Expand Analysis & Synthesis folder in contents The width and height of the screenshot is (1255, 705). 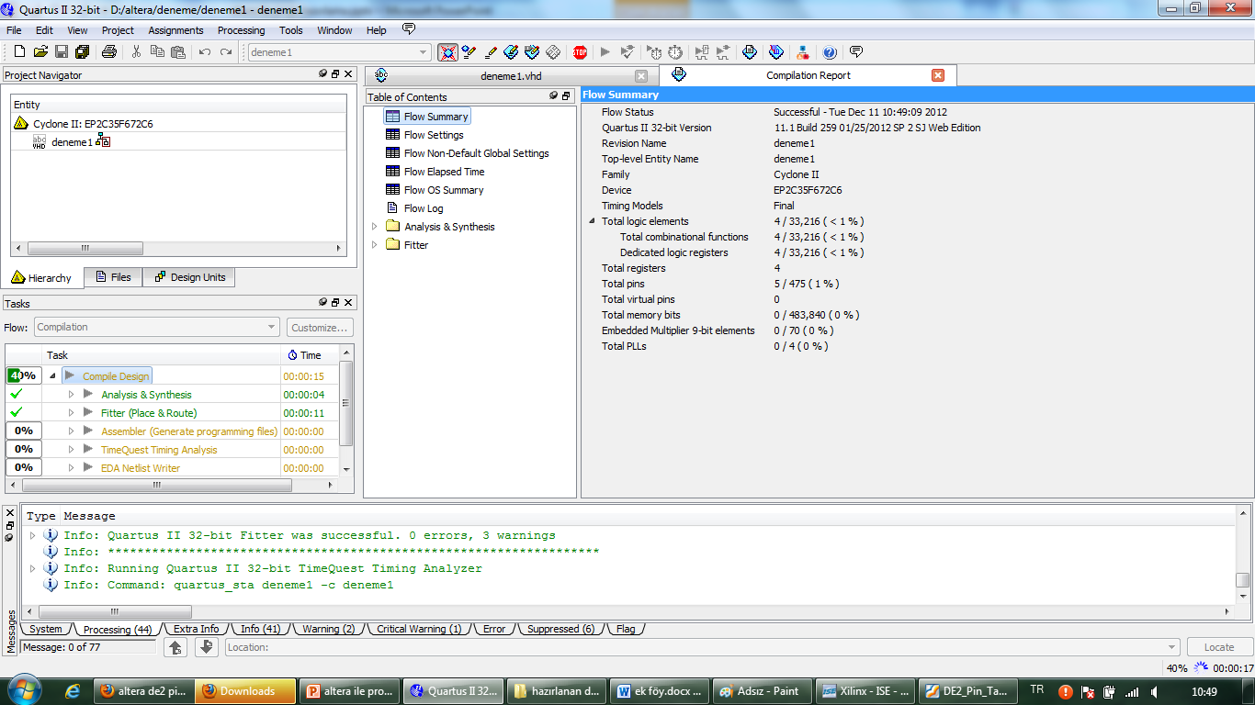[x=374, y=227]
